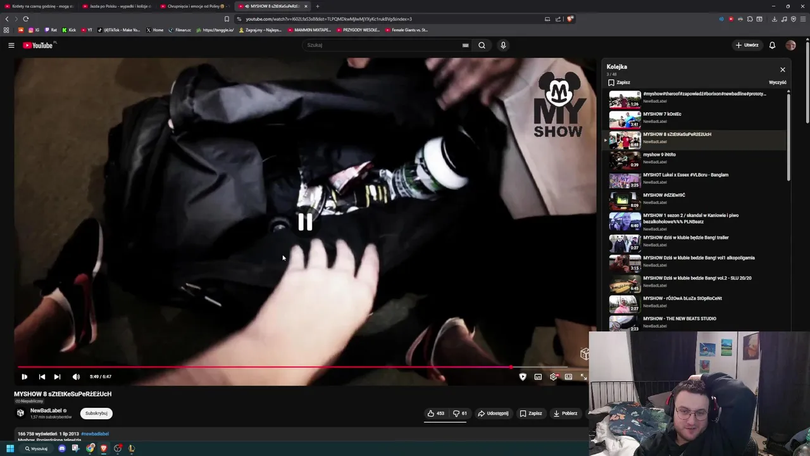Open Windows Start menu
Image resolution: width=810 pixels, height=456 pixels.
9,448
